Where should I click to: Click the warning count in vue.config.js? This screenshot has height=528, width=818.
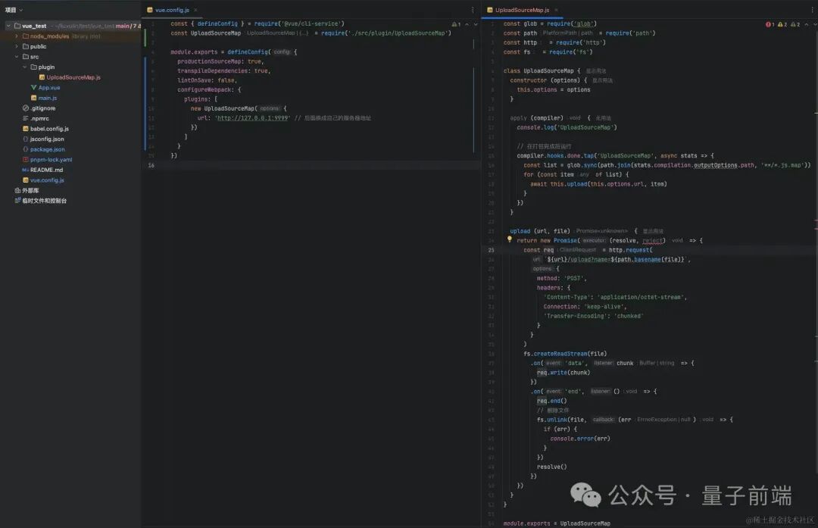[x=456, y=24]
